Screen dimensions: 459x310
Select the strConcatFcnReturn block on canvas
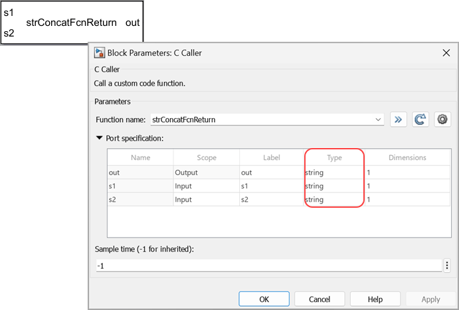click(x=72, y=23)
